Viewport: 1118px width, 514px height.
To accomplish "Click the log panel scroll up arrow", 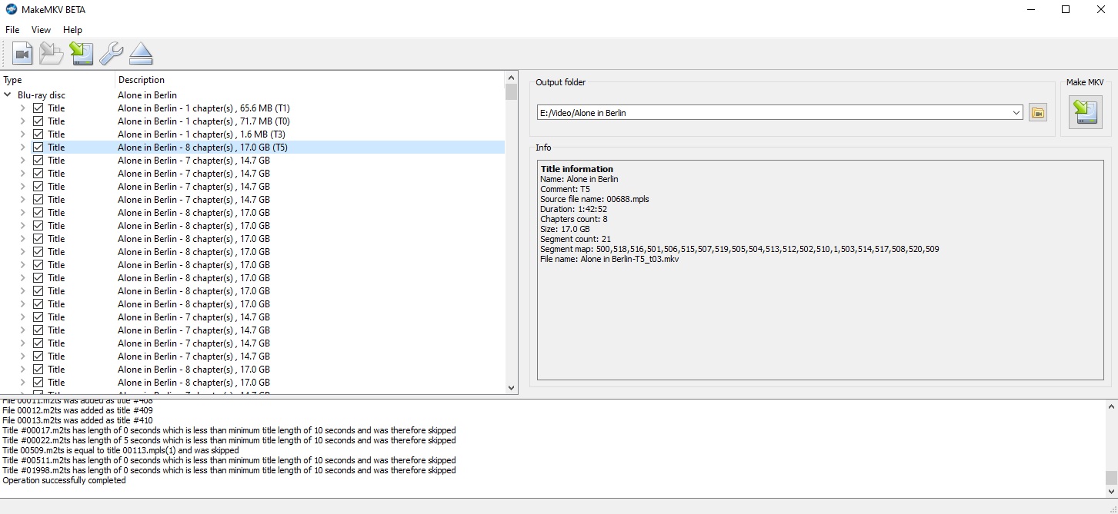I will coord(1111,406).
